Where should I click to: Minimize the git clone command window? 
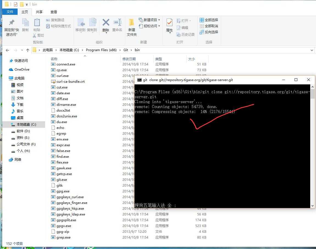(284, 80)
